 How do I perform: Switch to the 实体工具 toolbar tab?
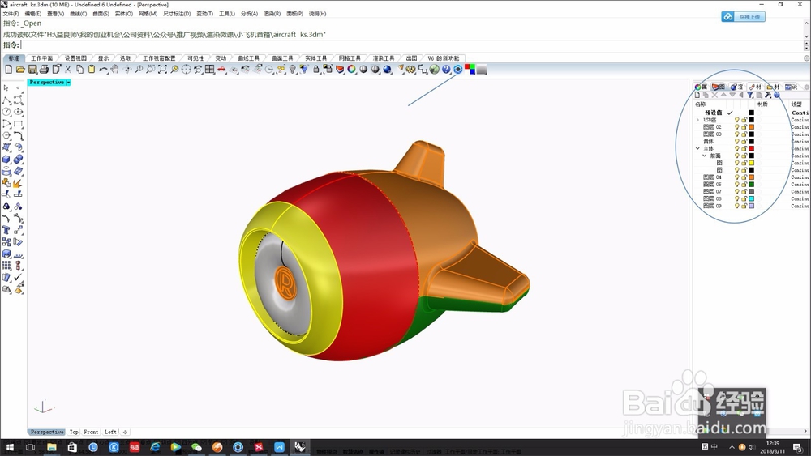click(316, 58)
